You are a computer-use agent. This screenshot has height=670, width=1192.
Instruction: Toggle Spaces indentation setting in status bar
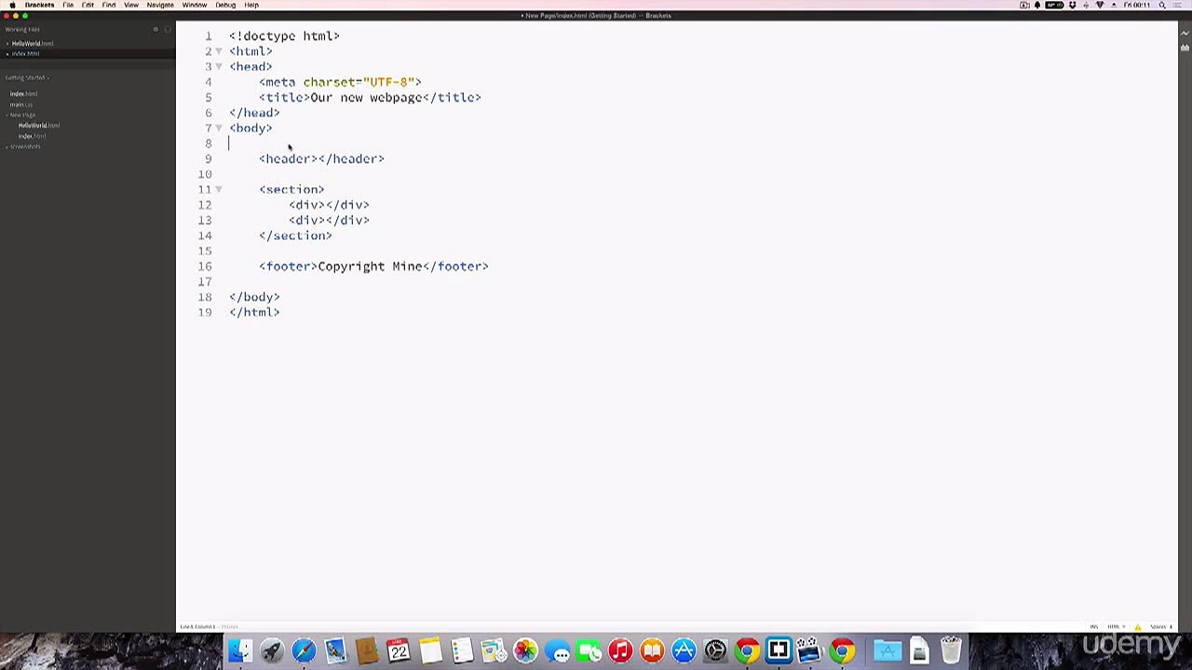1160,627
